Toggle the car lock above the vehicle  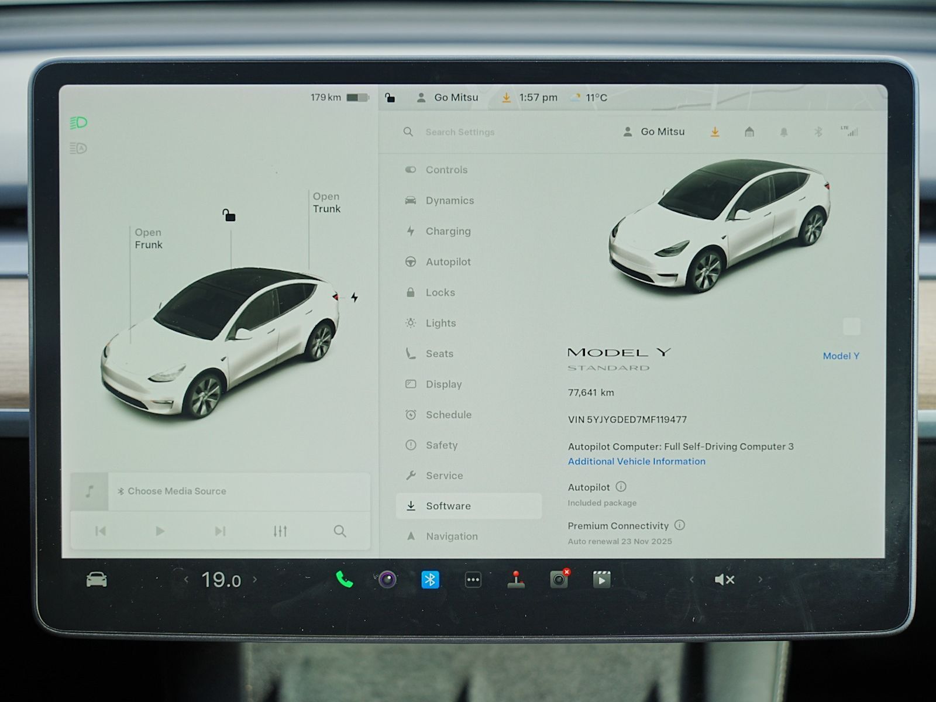[229, 216]
